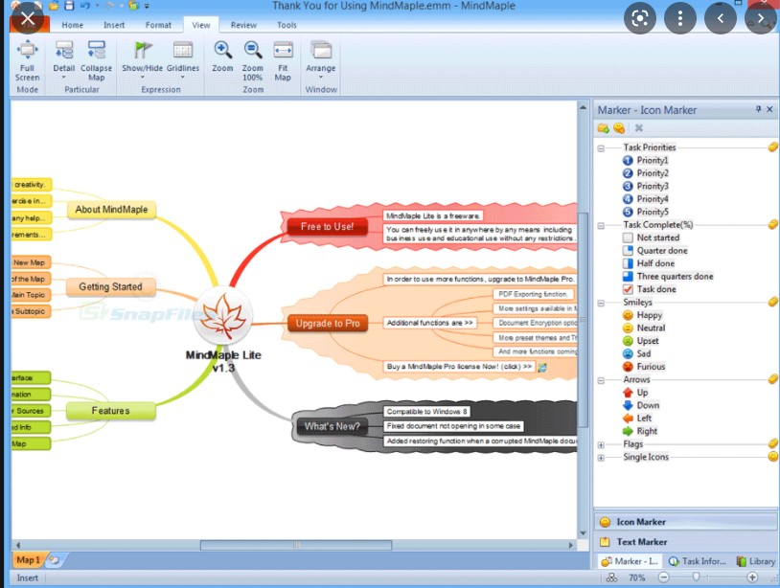Open the Tools ribbon tab
780x588 pixels.
[287, 25]
